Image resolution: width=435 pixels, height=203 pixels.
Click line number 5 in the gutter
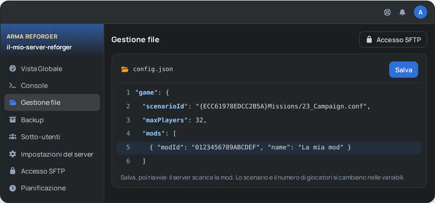[128, 147]
